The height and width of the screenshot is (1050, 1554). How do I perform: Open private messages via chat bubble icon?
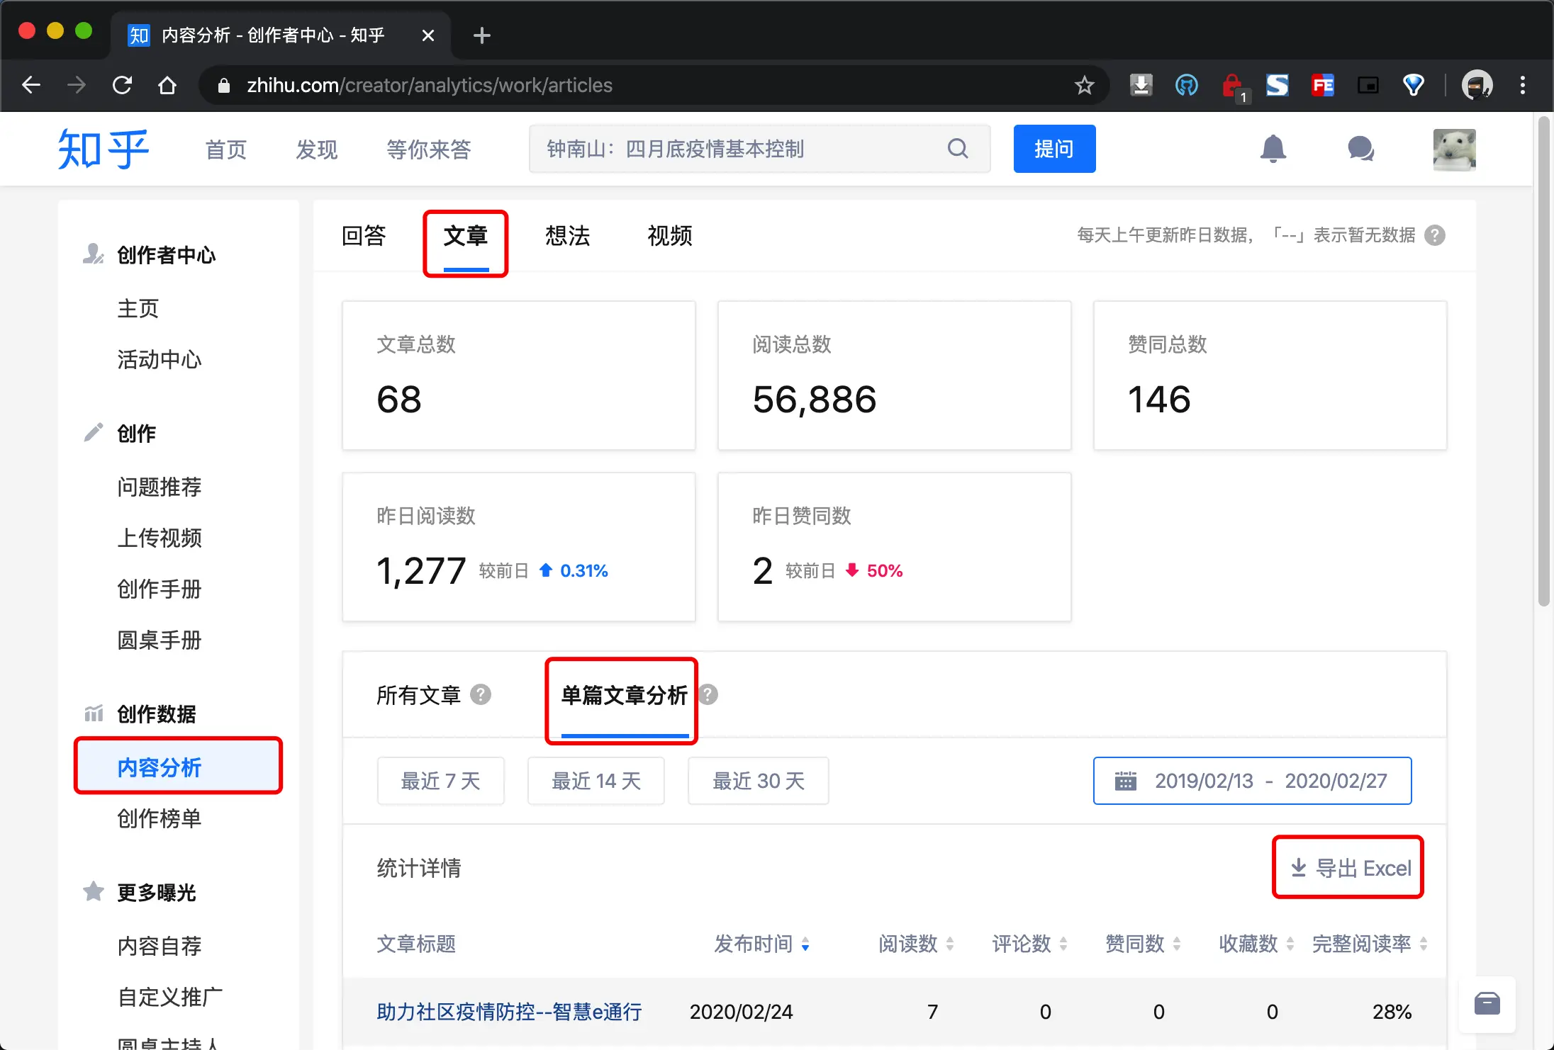tap(1361, 149)
